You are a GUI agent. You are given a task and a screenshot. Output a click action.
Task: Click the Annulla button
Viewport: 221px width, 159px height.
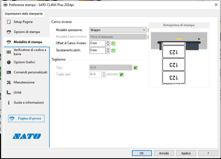(x=164, y=153)
